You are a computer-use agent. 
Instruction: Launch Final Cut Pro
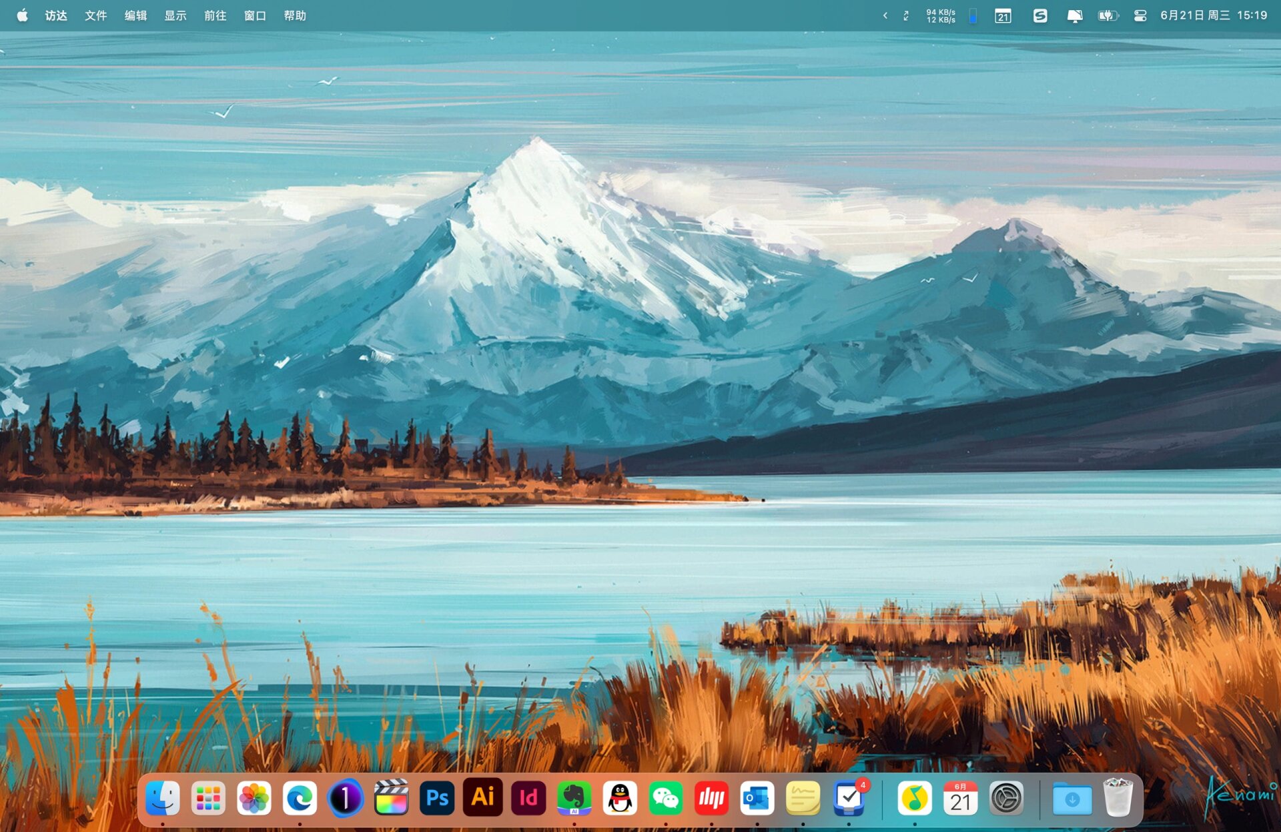tap(391, 797)
